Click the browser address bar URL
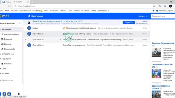This screenshot has height=98, width=175. pyautogui.click(x=27, y=6)
